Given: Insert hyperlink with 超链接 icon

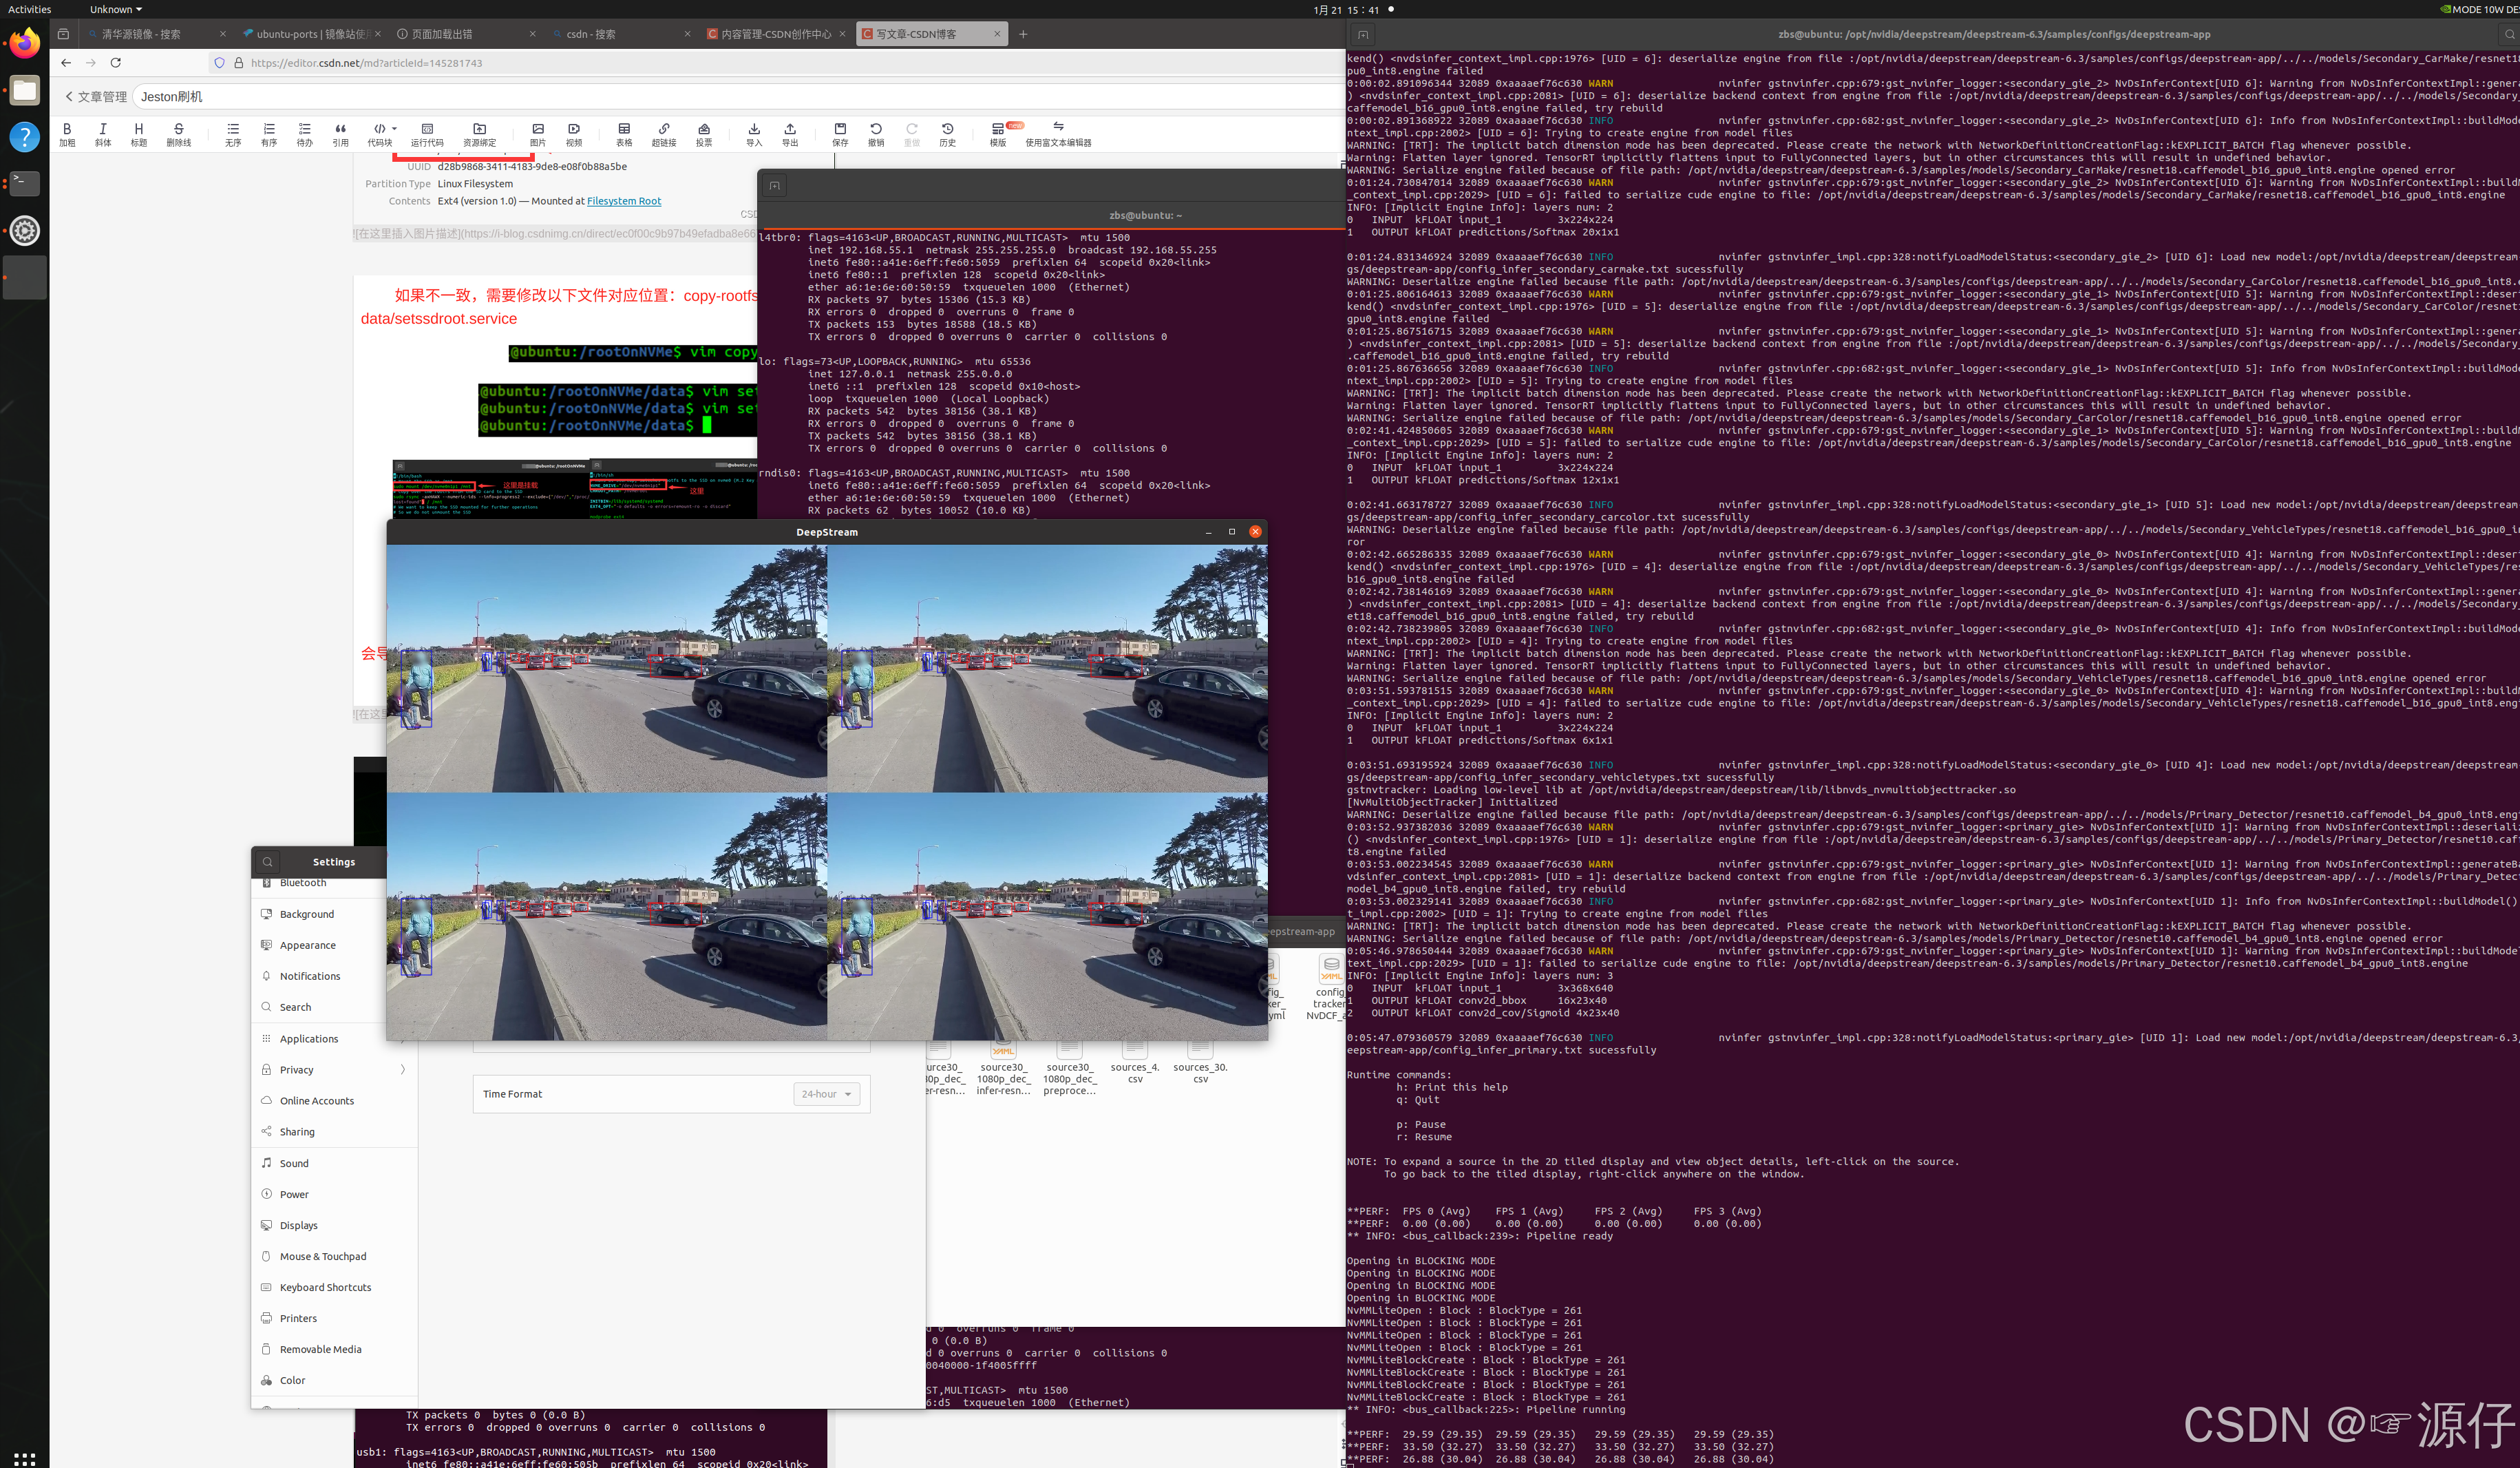Looking at the screenshot, I should point(664,134).
